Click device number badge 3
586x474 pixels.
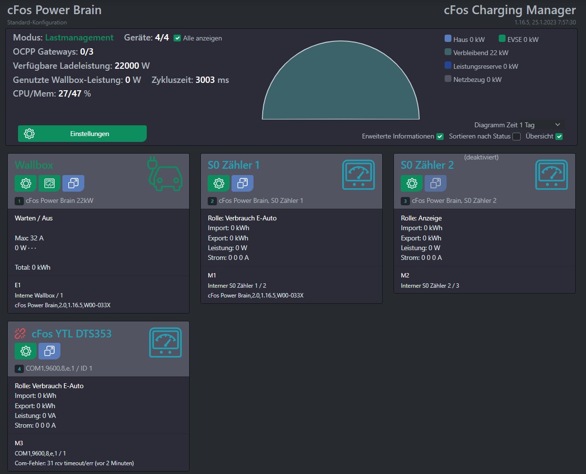coord(405,201)
